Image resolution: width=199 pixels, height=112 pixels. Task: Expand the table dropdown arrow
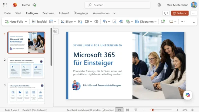click(55, 21)
